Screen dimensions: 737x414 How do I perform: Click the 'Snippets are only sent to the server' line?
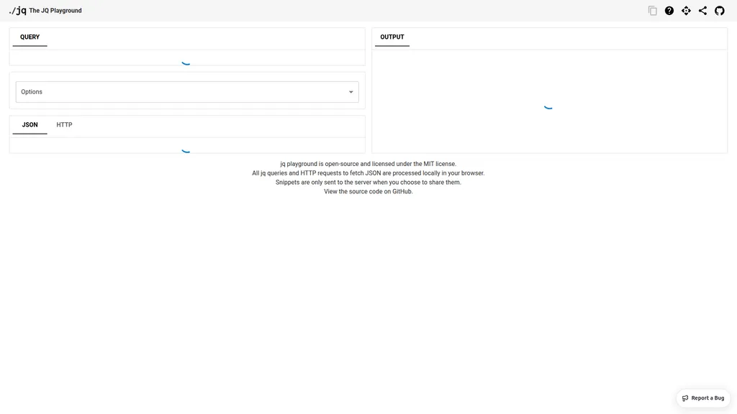click(x=368, y=182)
